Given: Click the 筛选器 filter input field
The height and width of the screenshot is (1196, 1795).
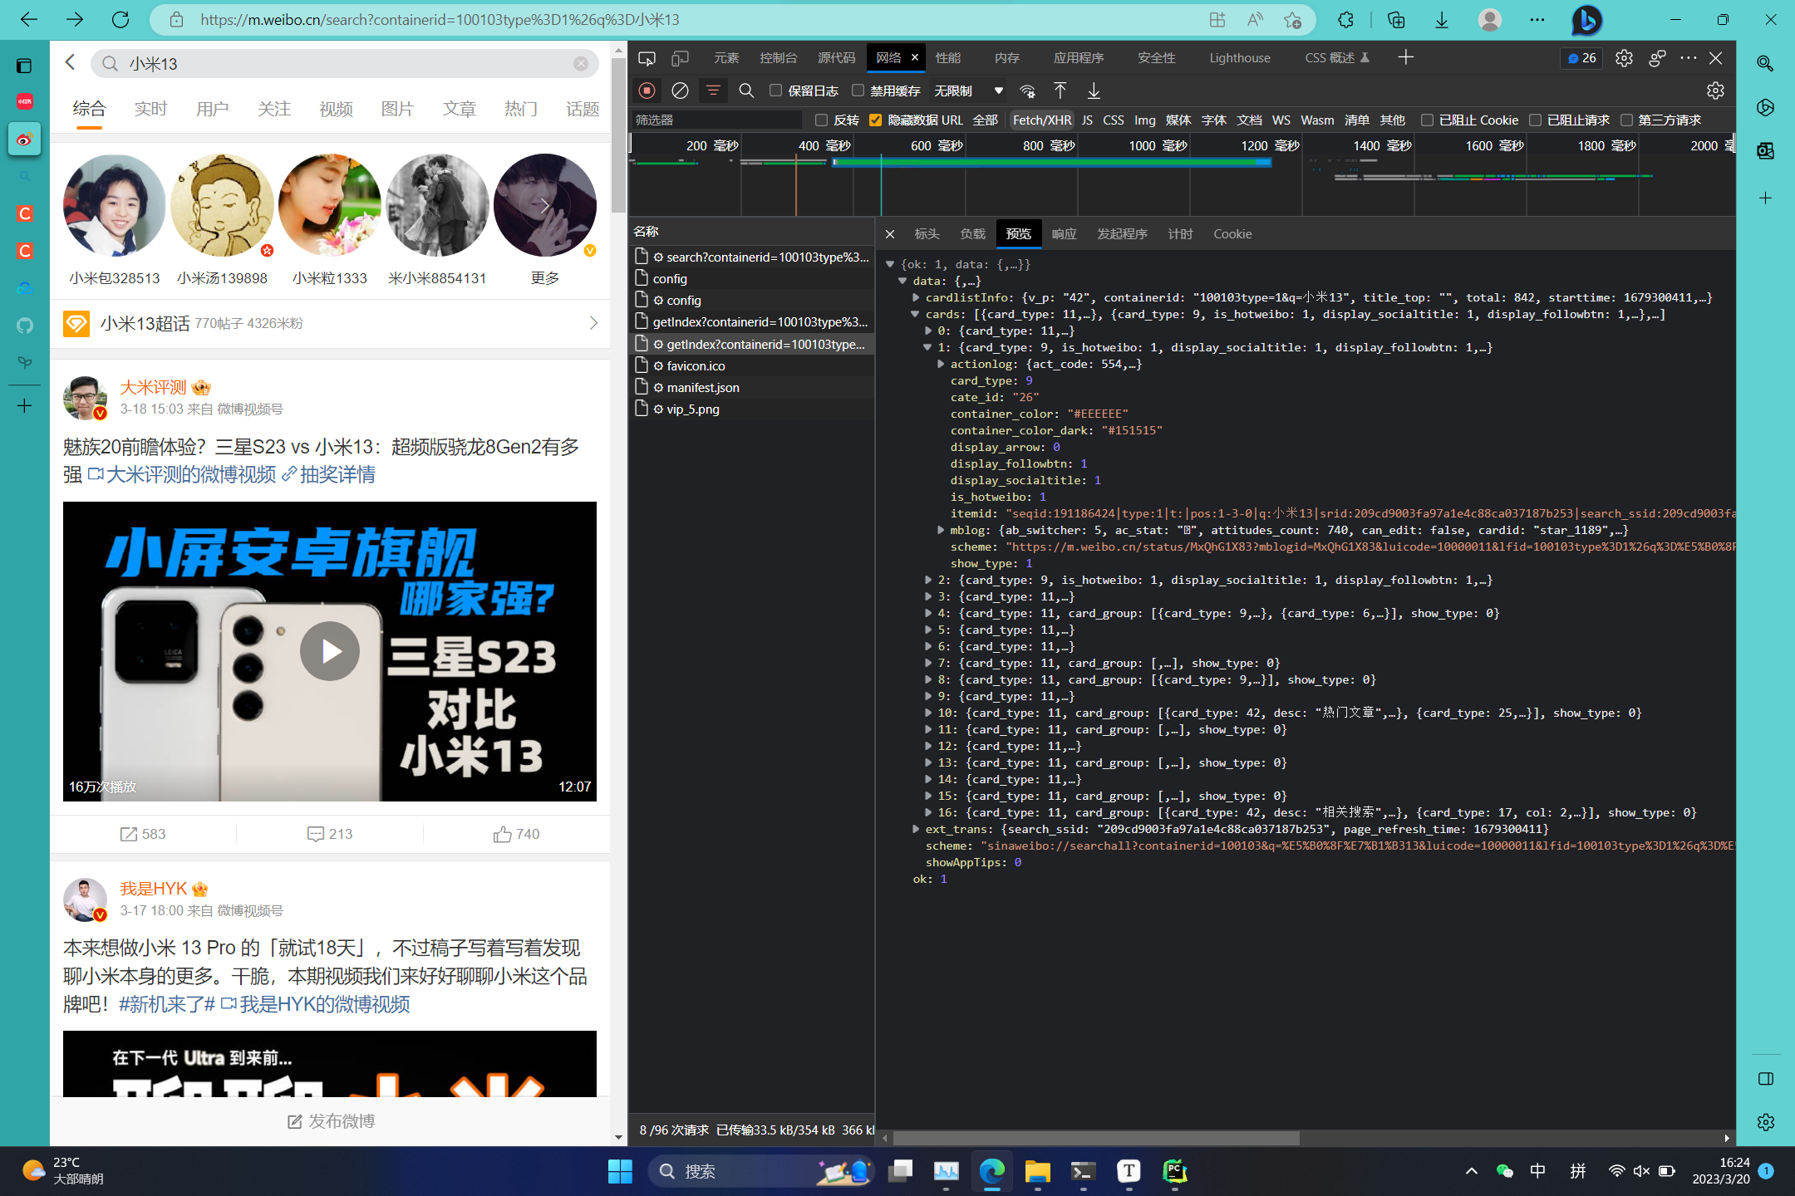Looking at the screenshot, I should 716,120.
